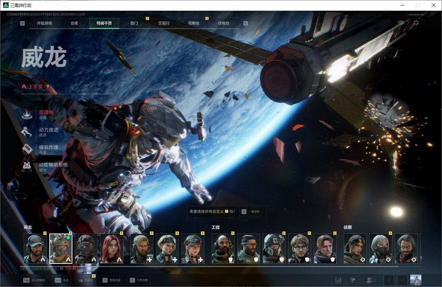Open the friends icon showing 2

click(371, 280)
